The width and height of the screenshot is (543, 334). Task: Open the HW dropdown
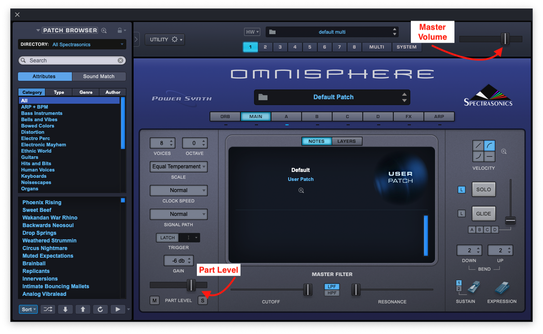(x=252, y=32)
